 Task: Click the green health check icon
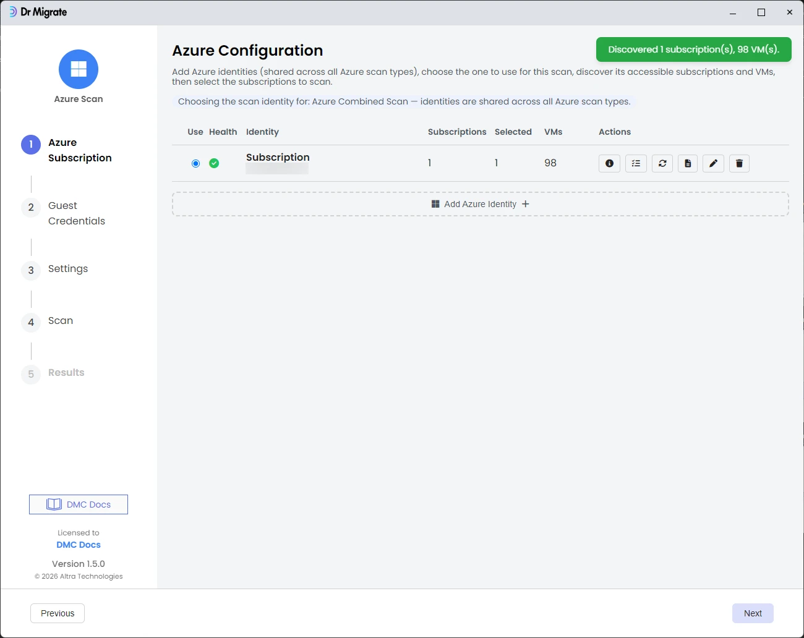pos(214,163)
